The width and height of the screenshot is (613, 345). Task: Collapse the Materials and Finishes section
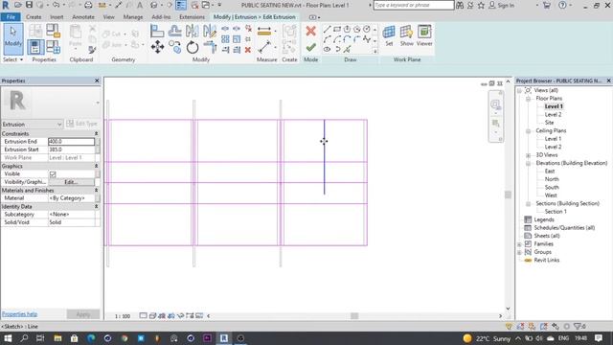(x=96, y=191)
